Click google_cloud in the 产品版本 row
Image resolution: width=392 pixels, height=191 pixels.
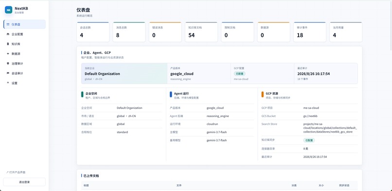point(215,108)
